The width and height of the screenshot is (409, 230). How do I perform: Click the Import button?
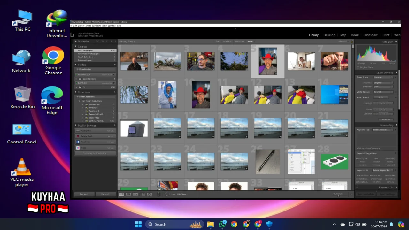click(84, 194)
